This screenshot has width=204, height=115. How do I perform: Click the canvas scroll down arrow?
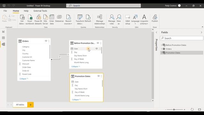click(x=153, y=101)
